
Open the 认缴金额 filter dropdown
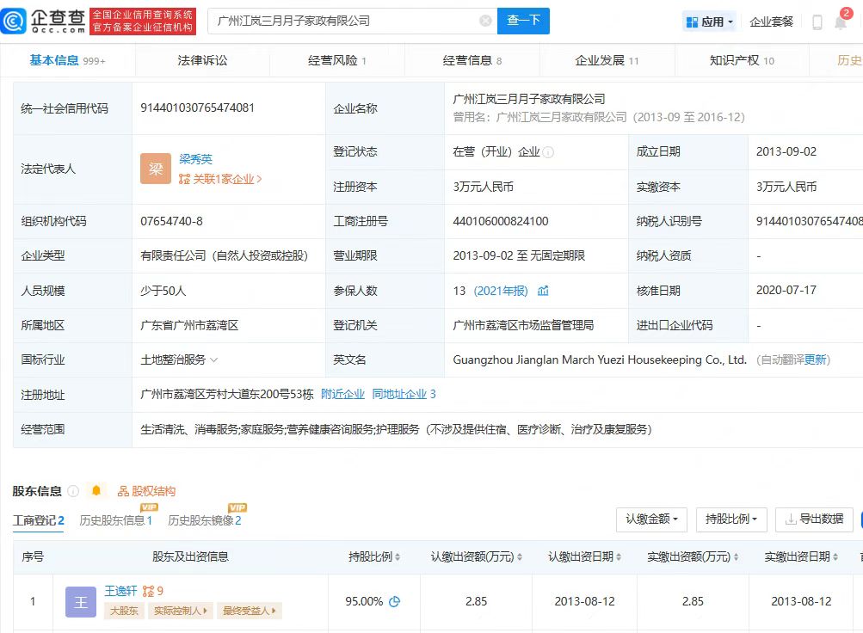coord(651,519)
